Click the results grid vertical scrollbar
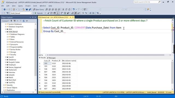The image size is (175, 98). pyautogui.click(x=172, y=73)
